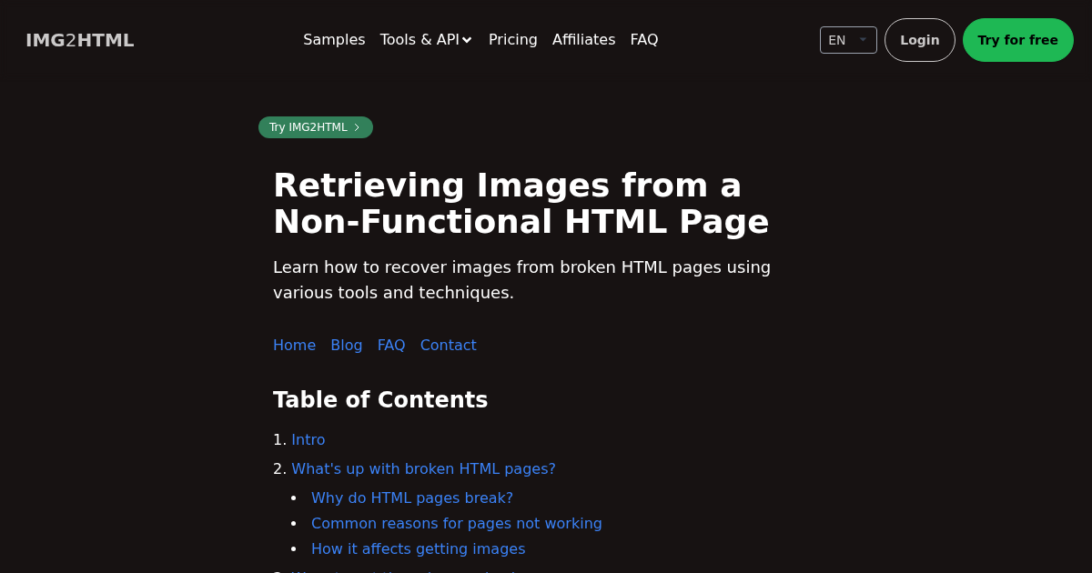The width and height of the screenshot is (1092, 573).
Task: Navigate to the Pricing page
Action: click(512, 40)
